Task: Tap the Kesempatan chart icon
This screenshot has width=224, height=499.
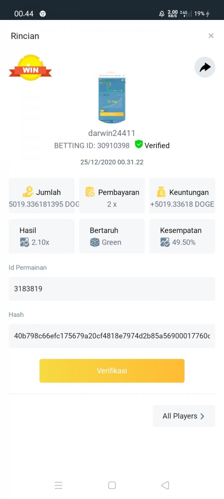Action: 165,242
